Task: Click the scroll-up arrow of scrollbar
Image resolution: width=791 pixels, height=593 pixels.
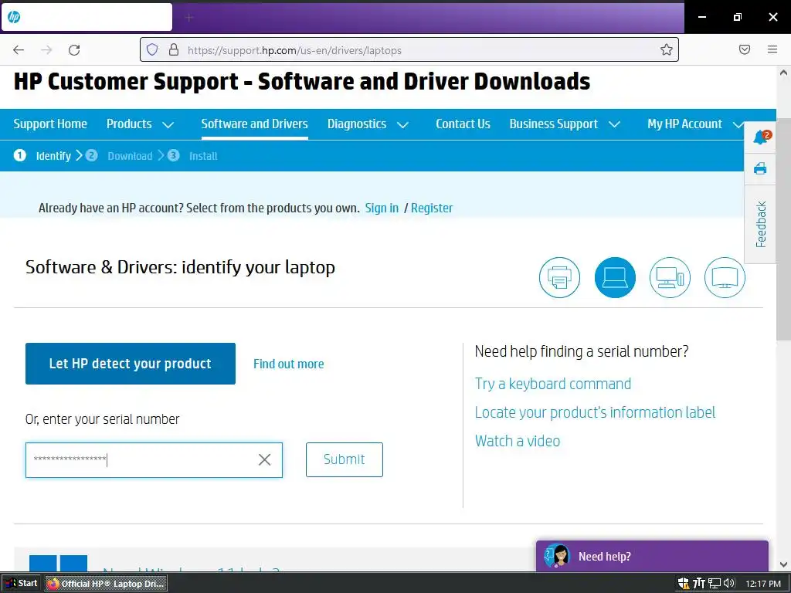Action: (x=783, y=73)
